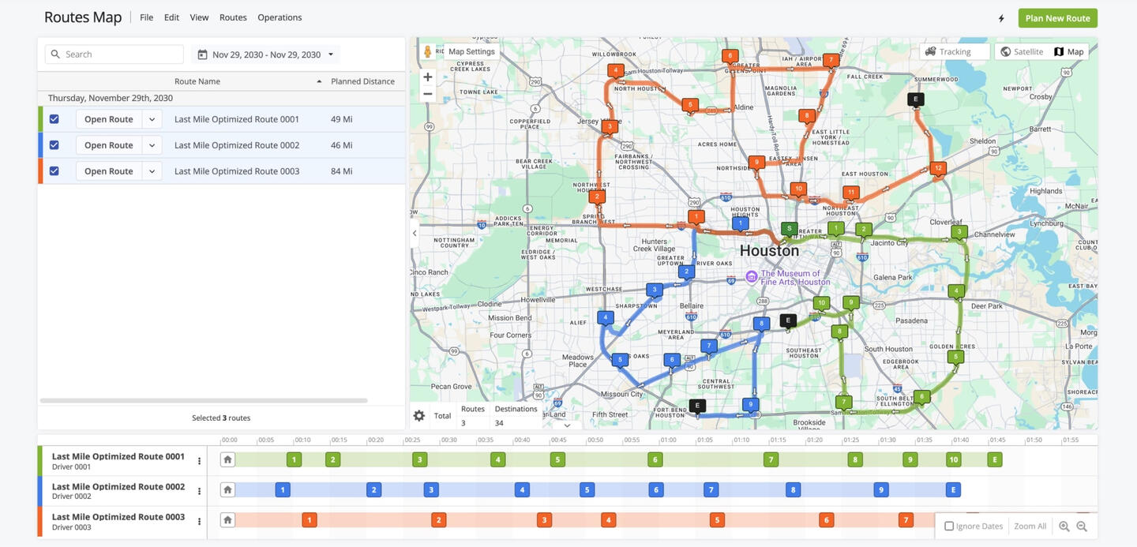
Task: Click the Street View pegman icon
Action: (428, 52)
